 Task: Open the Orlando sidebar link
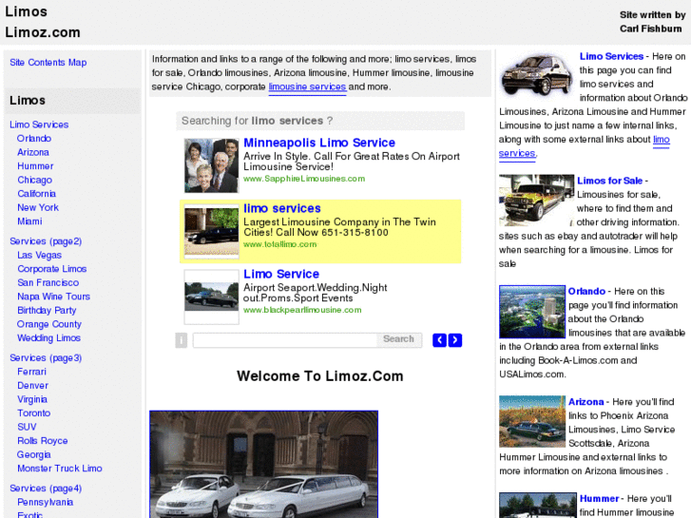[34, 138]
